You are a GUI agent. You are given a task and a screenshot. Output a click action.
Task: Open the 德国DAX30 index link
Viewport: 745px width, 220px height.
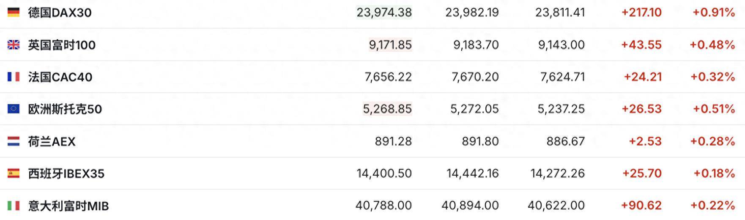coord(60,13)
